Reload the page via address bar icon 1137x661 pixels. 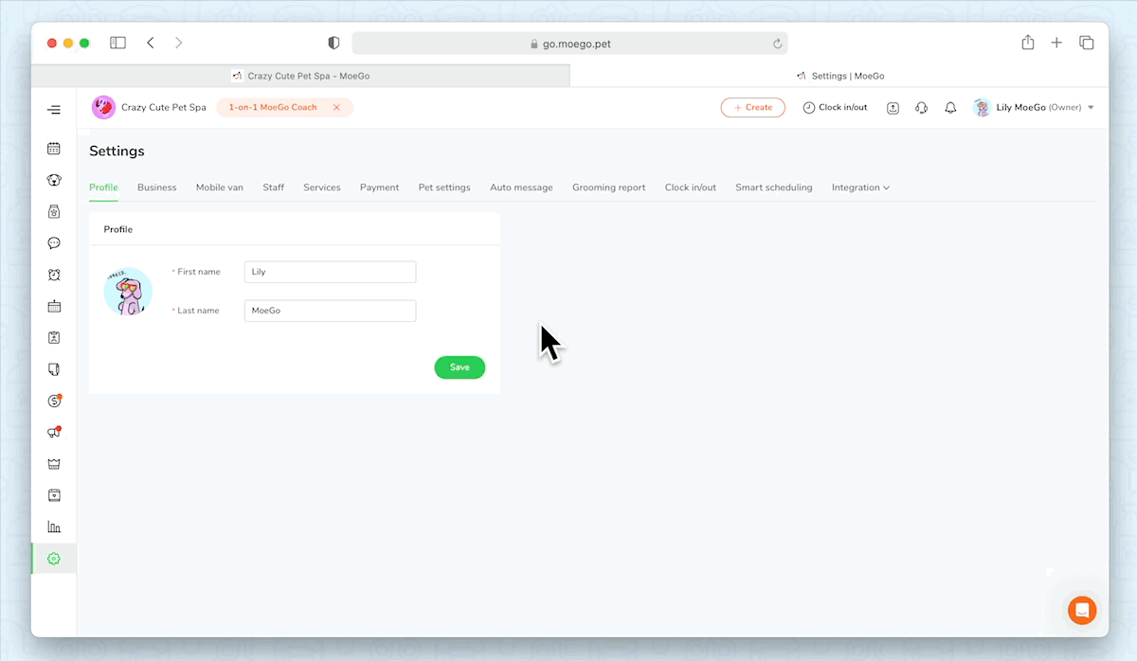[x=778, y=44]
